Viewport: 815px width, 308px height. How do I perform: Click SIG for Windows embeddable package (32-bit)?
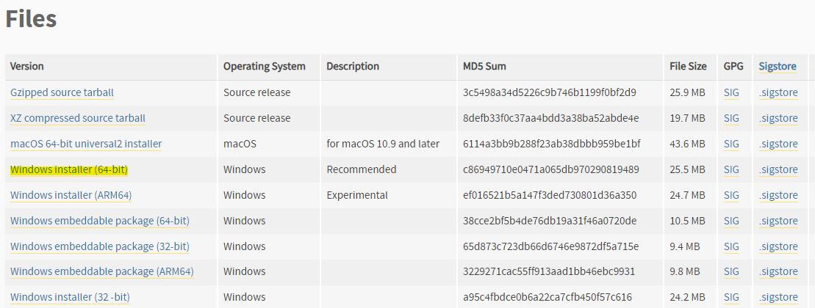(x=731, y=246)
